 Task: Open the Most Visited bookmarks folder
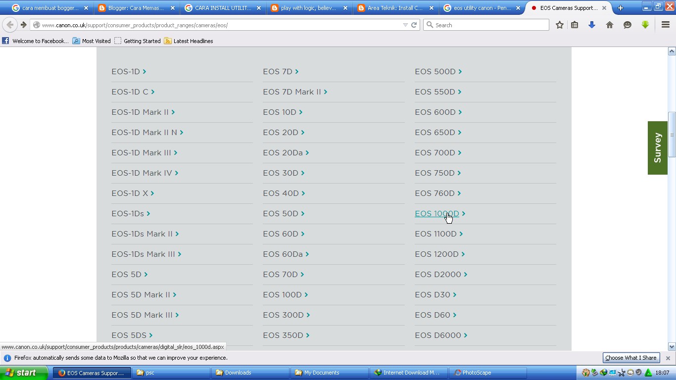[92, 41]
